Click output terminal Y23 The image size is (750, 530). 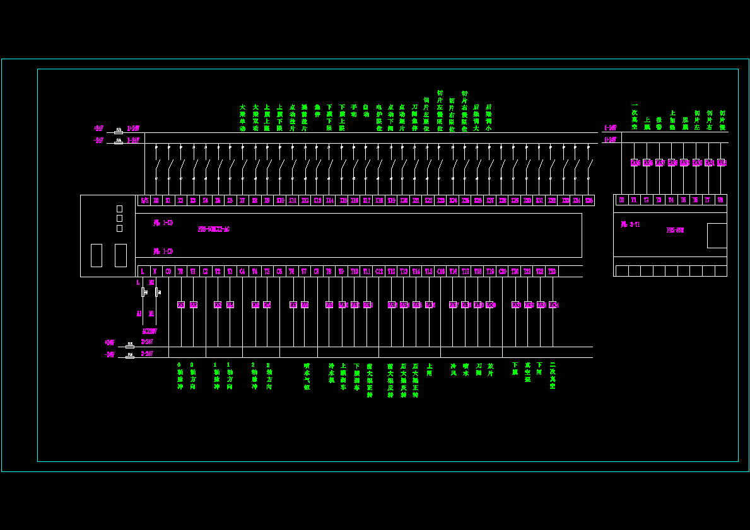pyautogui.click(x=552, y=272)
